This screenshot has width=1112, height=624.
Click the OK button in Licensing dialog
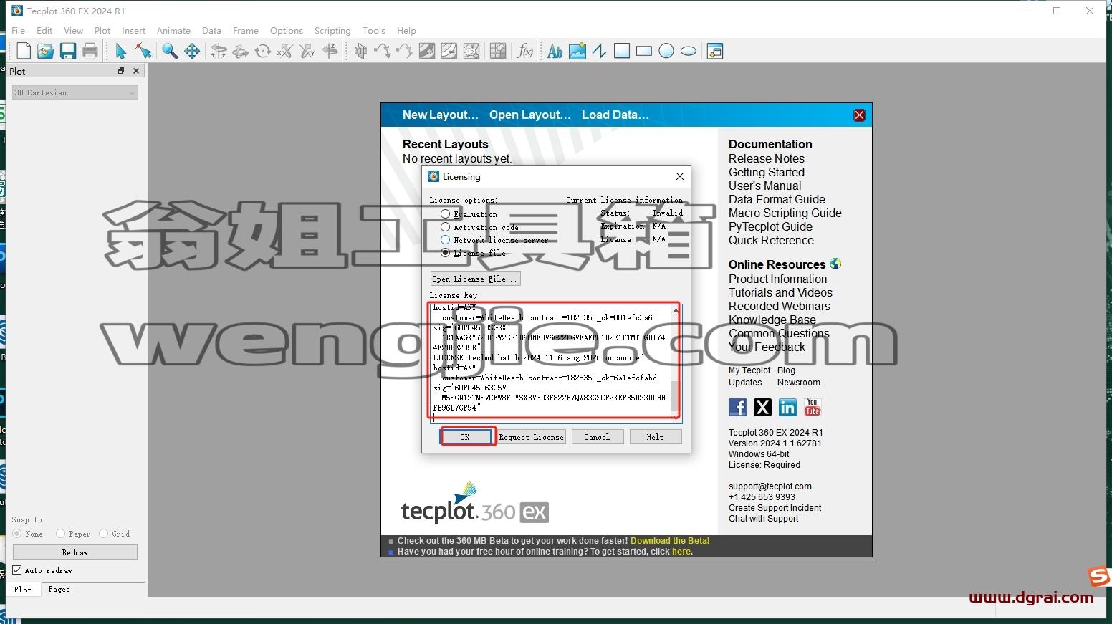[465, 437]
